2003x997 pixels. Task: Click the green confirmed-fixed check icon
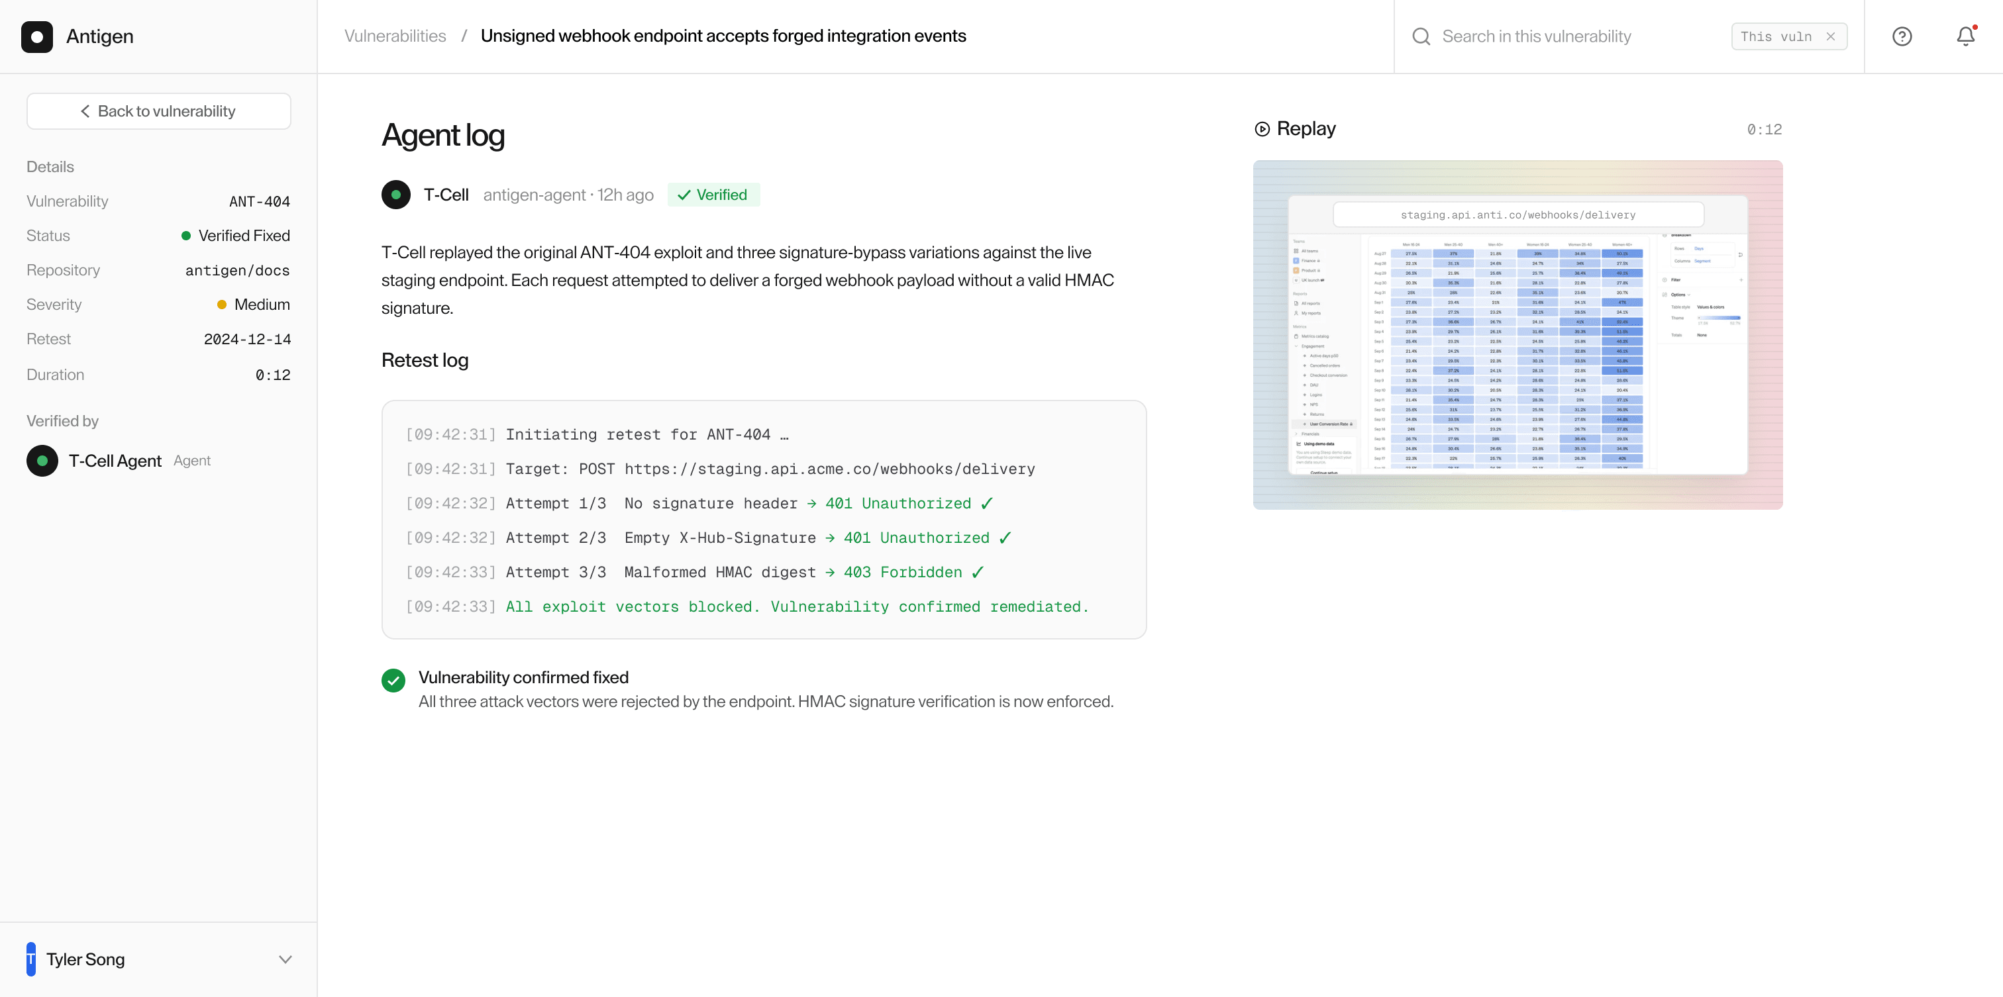[393, 680]
